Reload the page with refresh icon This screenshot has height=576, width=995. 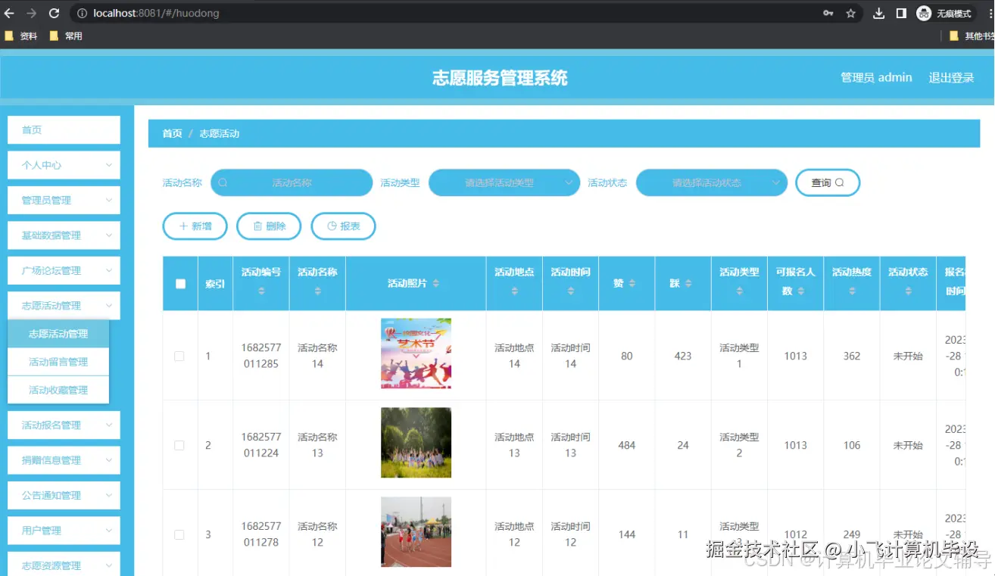[x=54, y=13]
